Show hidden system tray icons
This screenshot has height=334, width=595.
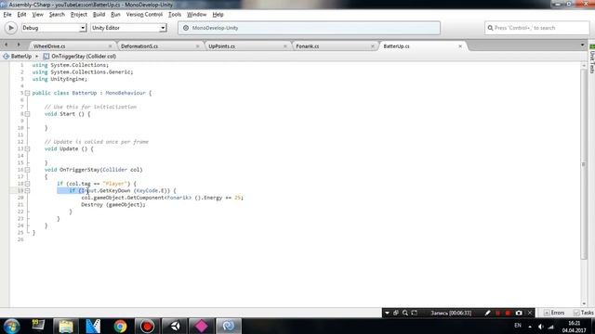[x=530, y=327]
